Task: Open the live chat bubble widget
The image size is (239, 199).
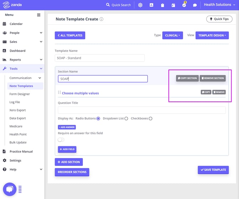Action: [10, 189]
